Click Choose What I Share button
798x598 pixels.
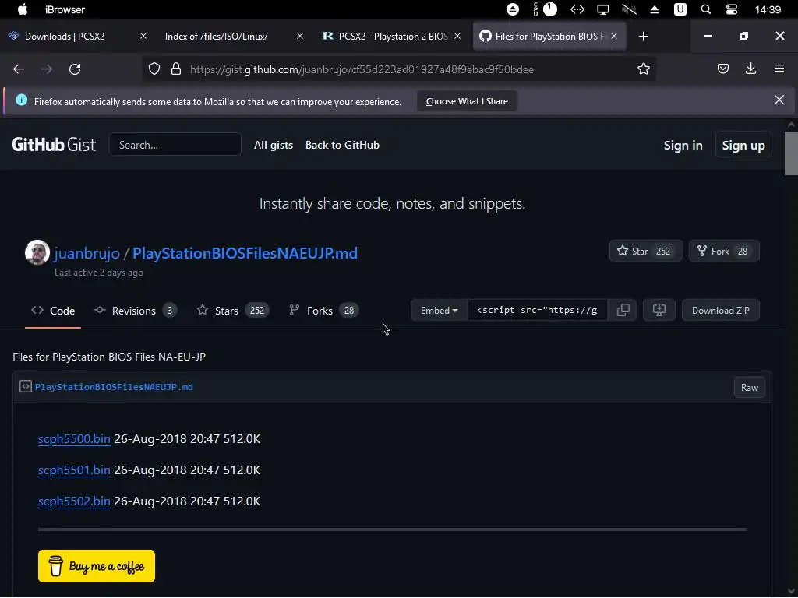coord(467,101)
